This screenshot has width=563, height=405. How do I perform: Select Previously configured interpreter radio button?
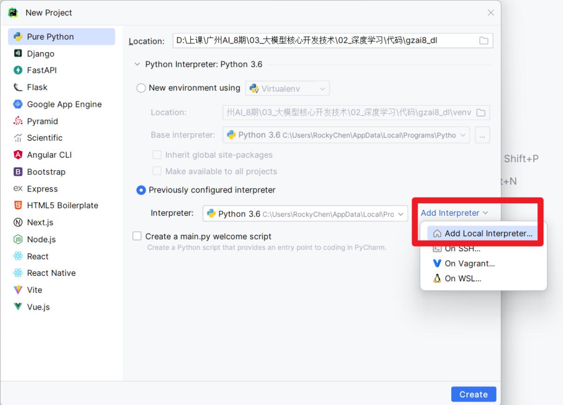141,190
